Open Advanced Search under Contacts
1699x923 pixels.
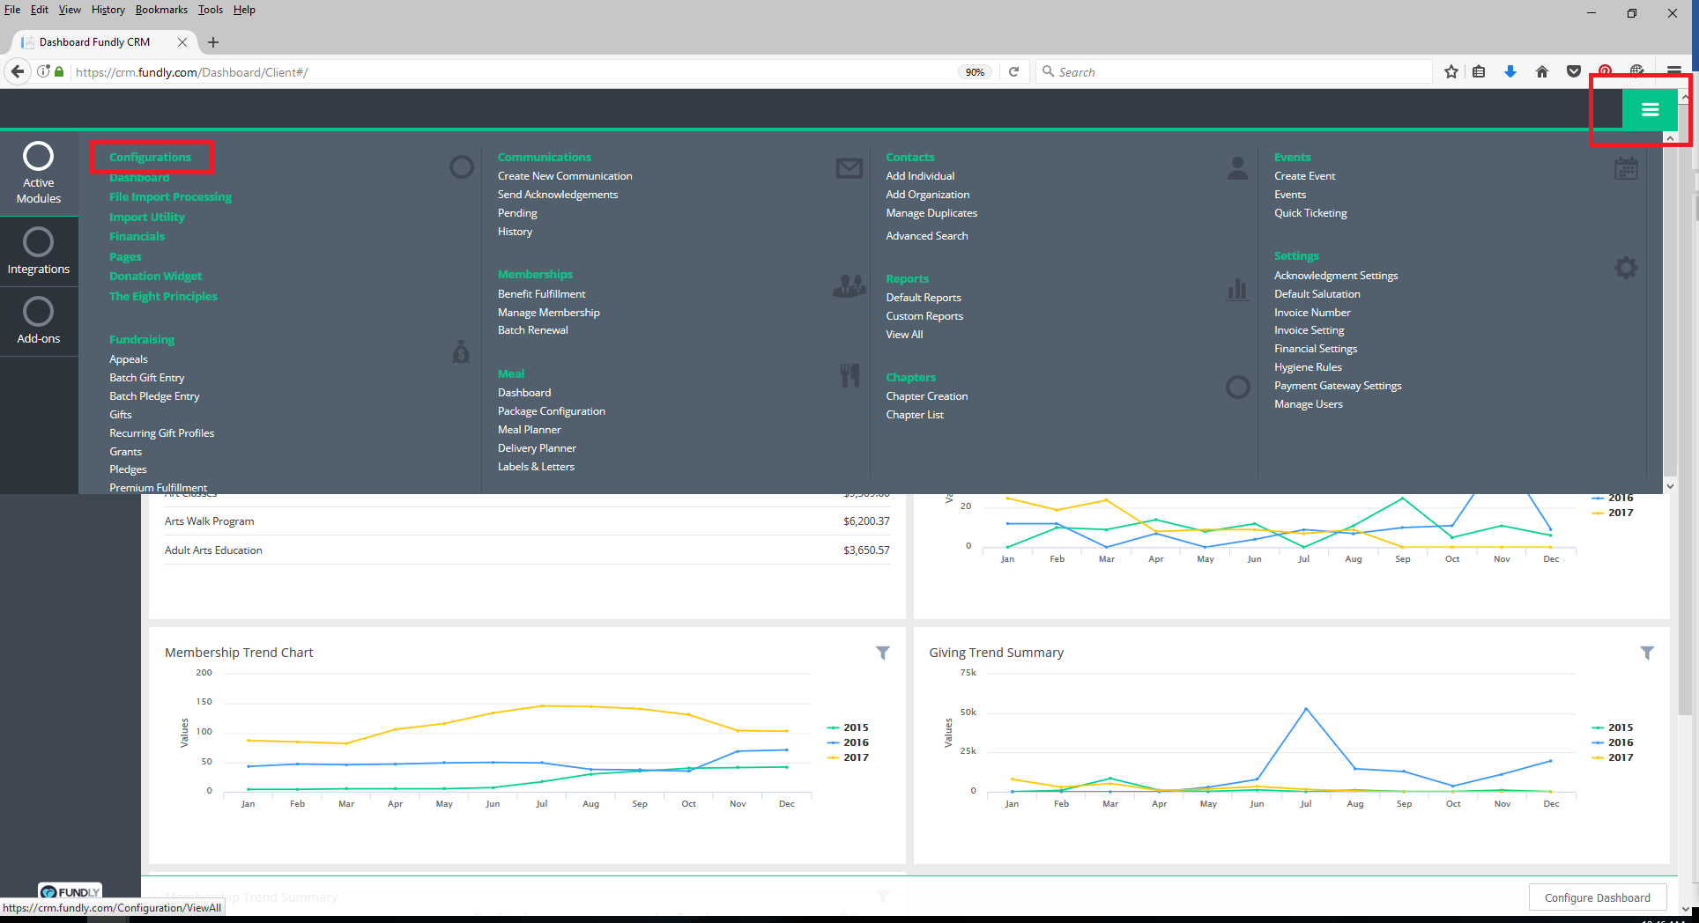point(926,236)
